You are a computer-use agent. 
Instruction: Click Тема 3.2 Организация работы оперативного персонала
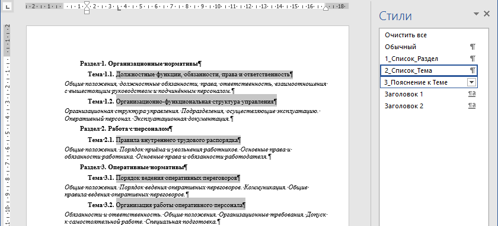click(x=167, y=205)
